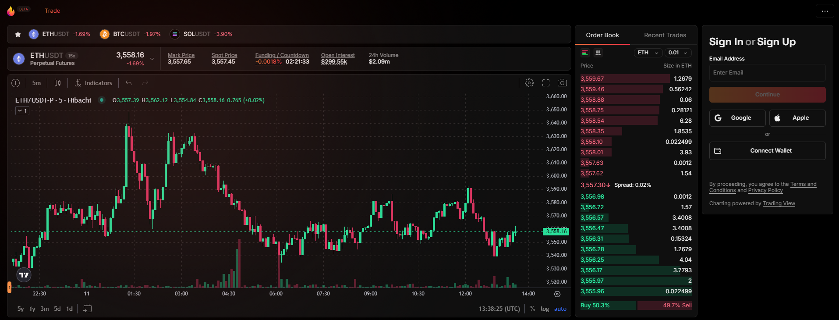Select the SOLUSDT ticker coin icon

[x=175, y=34]
